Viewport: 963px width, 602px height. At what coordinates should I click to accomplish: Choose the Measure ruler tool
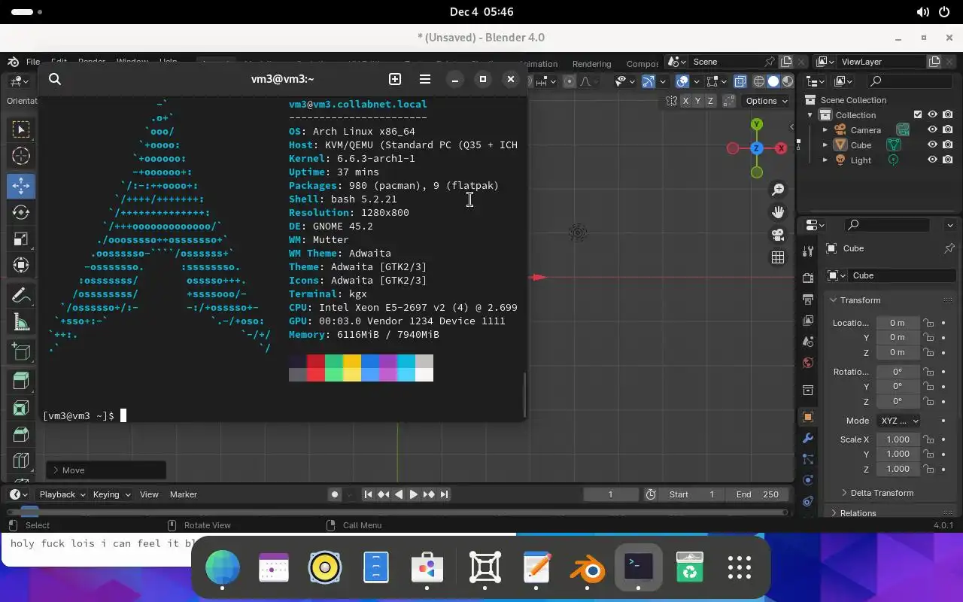click(21, 322)
